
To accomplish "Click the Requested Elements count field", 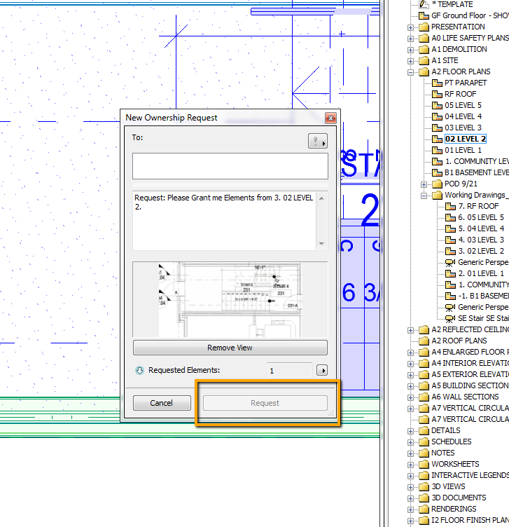I will (289, 371).
